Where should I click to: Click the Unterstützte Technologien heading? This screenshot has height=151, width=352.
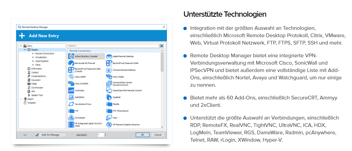225,14
